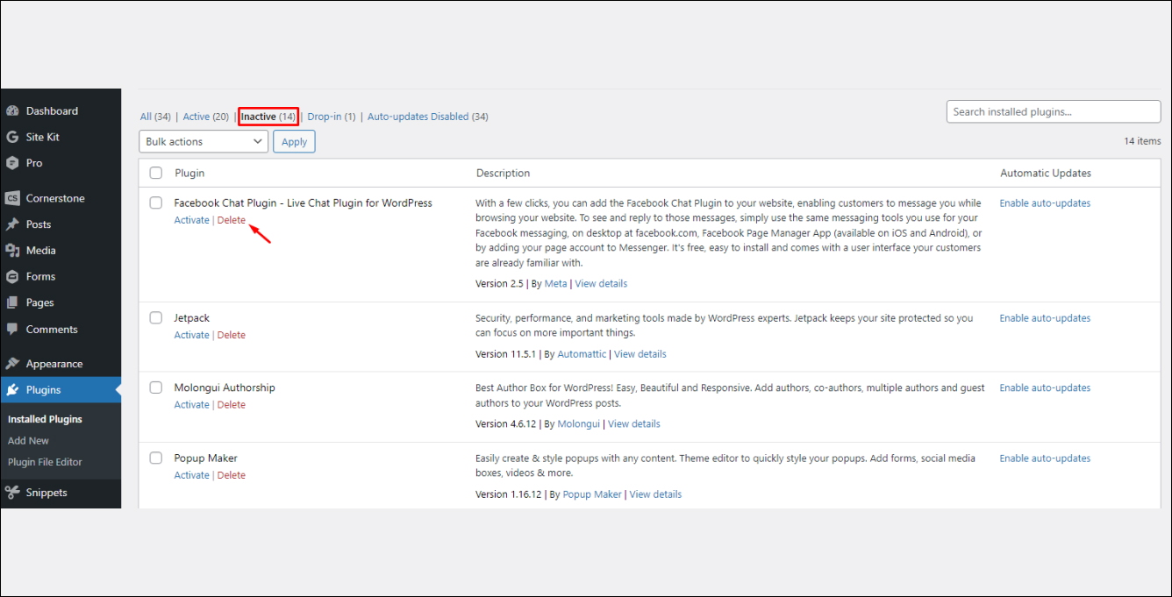Activate Molongui Authorship plugin
The image size is (1172, 597).
click(191, 404)
